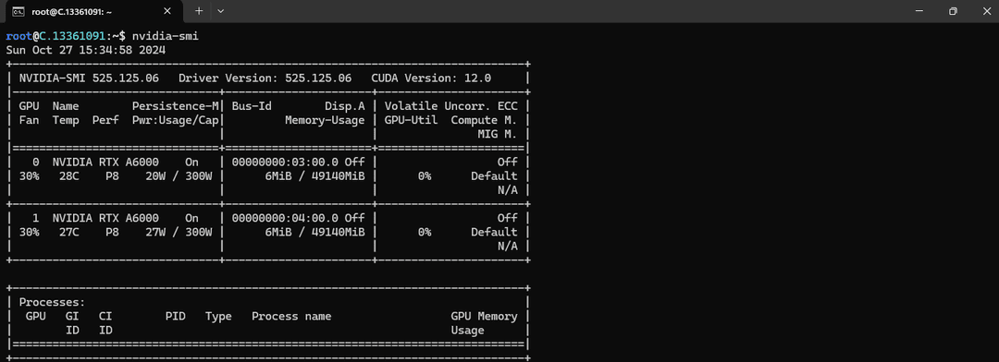Click the Bus-Id 00000000:03:00.0 entry

[x=286, y=163]
